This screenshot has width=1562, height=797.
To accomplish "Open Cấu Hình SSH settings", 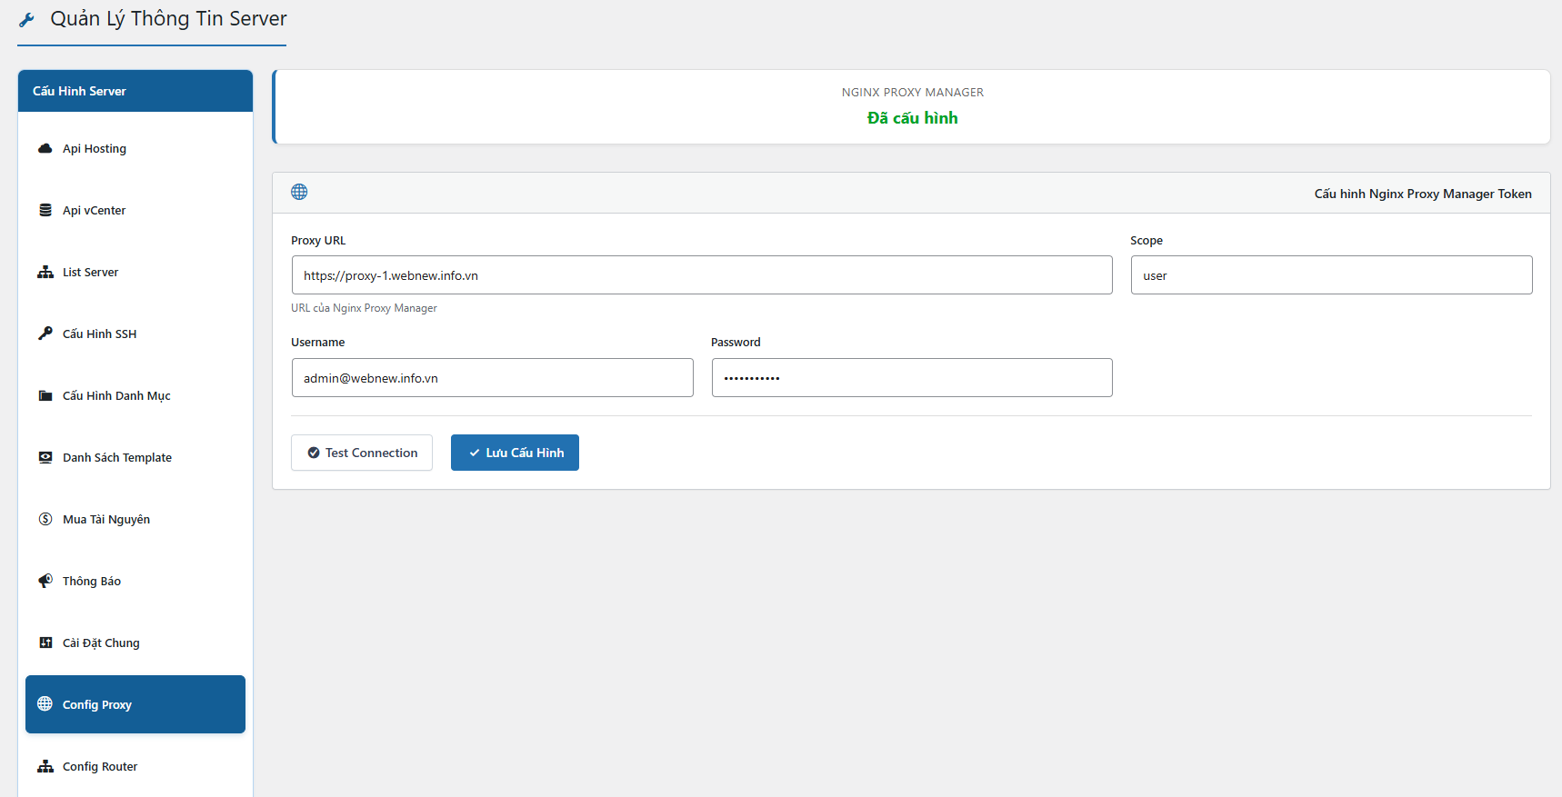I will [135, 334].
